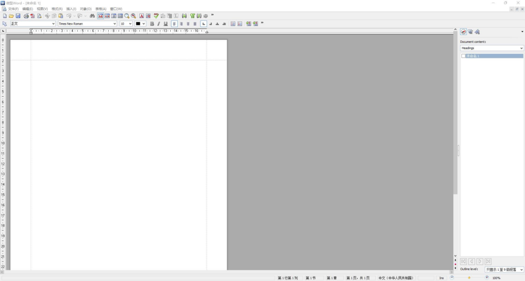Screen dimensions: 525x281
Task: Justify paragraph text
Action: [195, 24]
